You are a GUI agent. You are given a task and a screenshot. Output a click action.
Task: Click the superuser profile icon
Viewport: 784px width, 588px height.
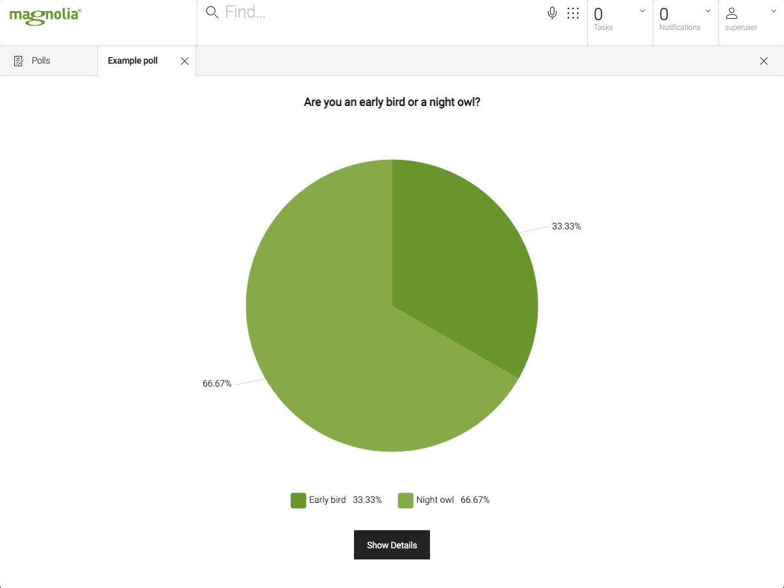coord(732,12)
